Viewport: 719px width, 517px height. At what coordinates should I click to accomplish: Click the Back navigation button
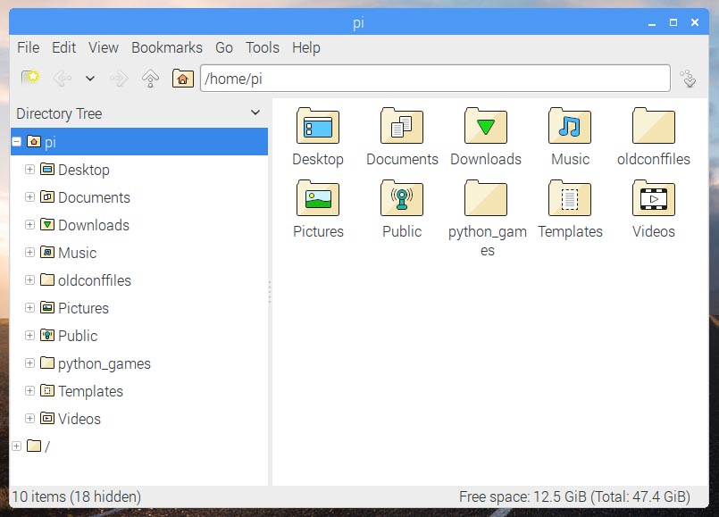61,78
